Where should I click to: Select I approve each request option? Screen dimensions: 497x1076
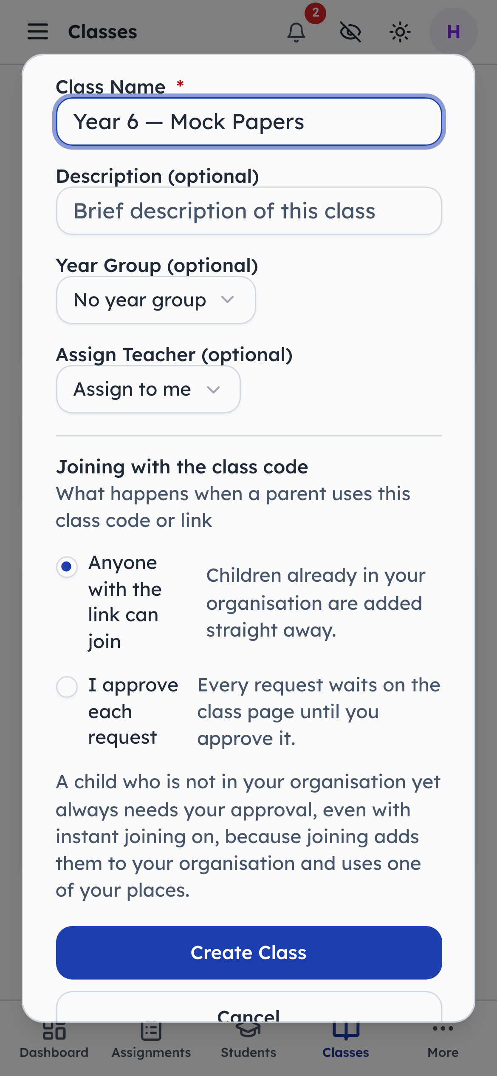[67, 687]
